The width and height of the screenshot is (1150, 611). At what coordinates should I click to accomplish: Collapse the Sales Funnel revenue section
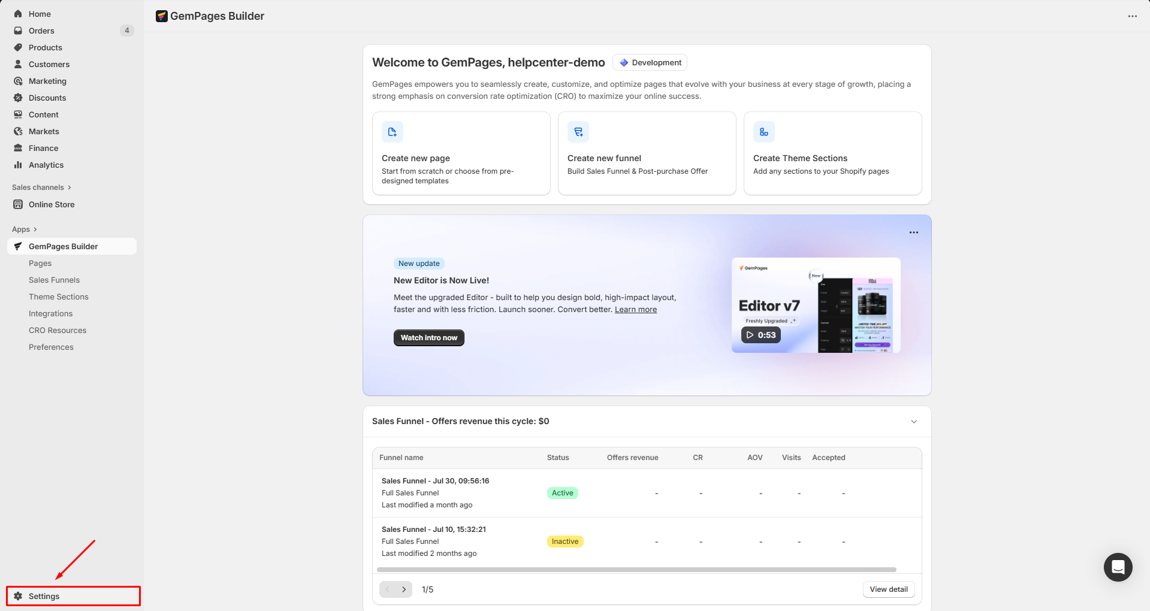tap(914, 422)
